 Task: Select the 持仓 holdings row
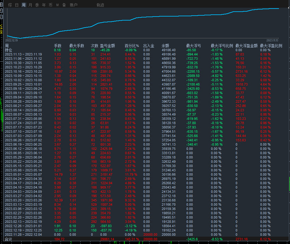(9, 50)
